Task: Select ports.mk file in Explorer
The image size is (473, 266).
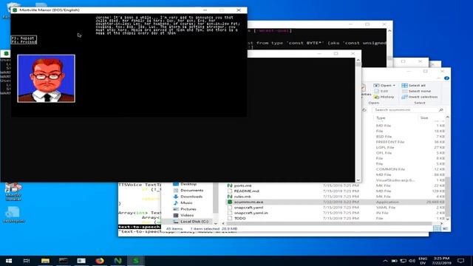Action: tap(243, 185)
